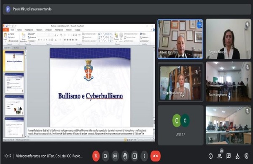Open host controls shield icon
The width and height of the screenshot is (253, 164).
click(x=246, y=156)
